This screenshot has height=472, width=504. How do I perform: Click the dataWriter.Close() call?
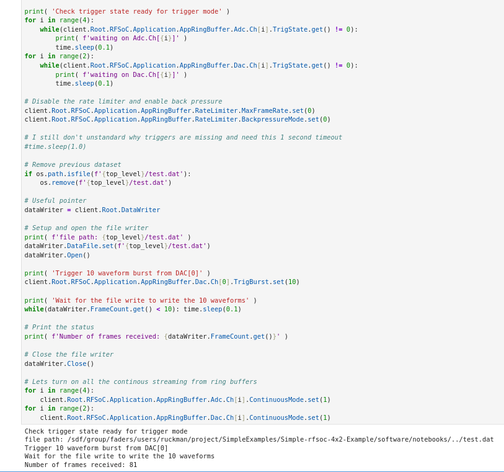(x=59, y=363)
